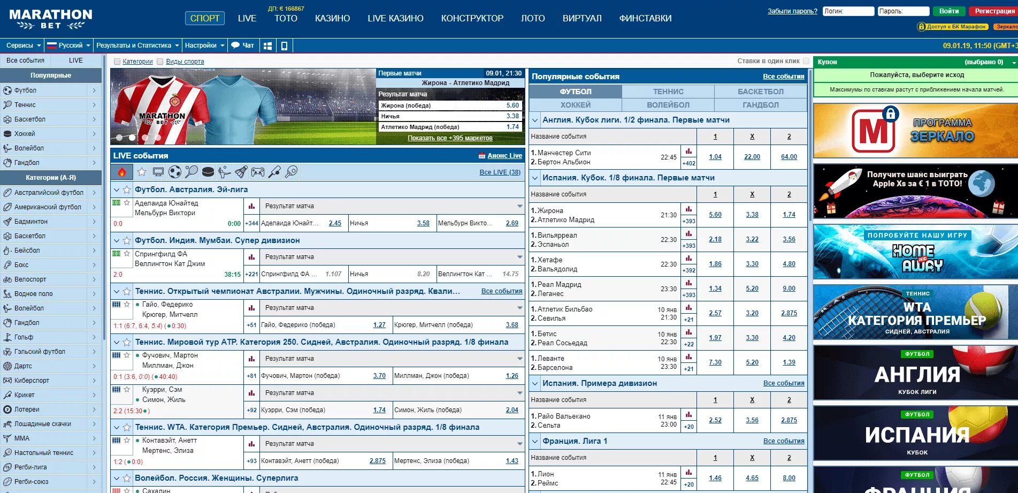Favorite the Теннис. WTA. Категория Премьер star
This screenshot has height=493, width=1018.
(x=127, y=427)
